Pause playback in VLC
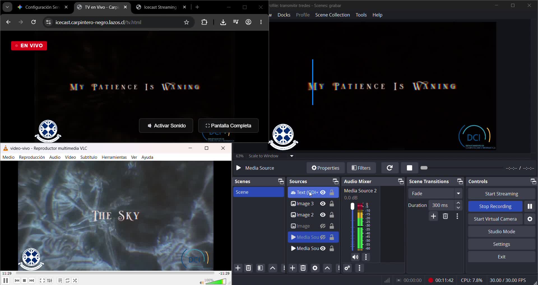 click(x=6, y=281)
